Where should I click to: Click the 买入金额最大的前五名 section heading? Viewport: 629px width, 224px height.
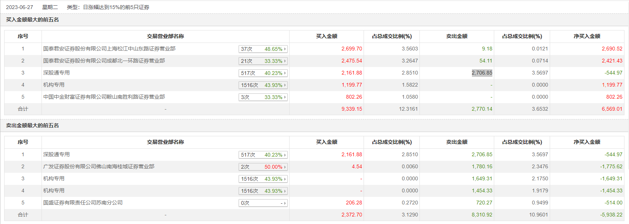point(32,20)
